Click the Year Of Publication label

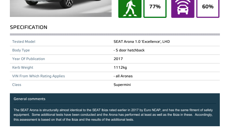tap(28, 59)
